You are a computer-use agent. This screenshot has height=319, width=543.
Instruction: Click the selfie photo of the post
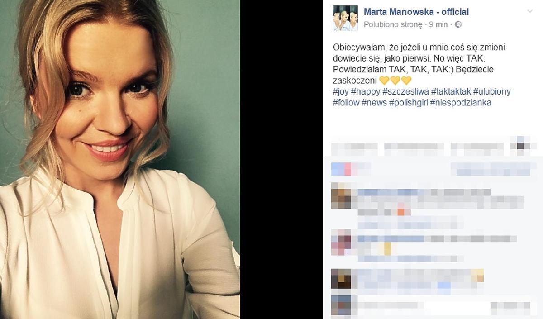pos(120,159)
